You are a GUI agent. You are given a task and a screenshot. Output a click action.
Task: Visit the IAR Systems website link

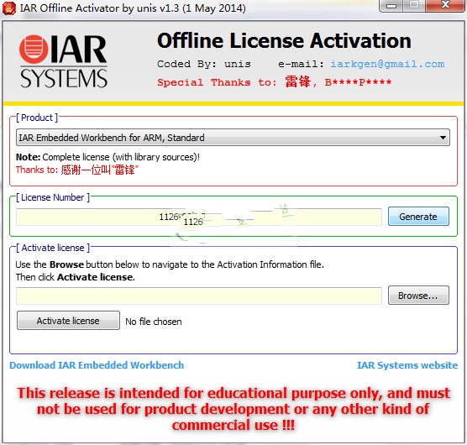coord(407,365)
